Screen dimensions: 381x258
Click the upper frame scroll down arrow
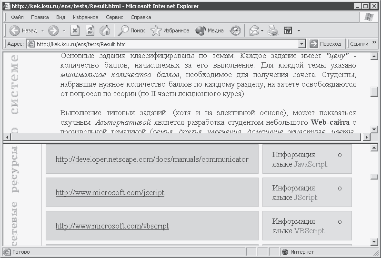(x=374, y=129)
